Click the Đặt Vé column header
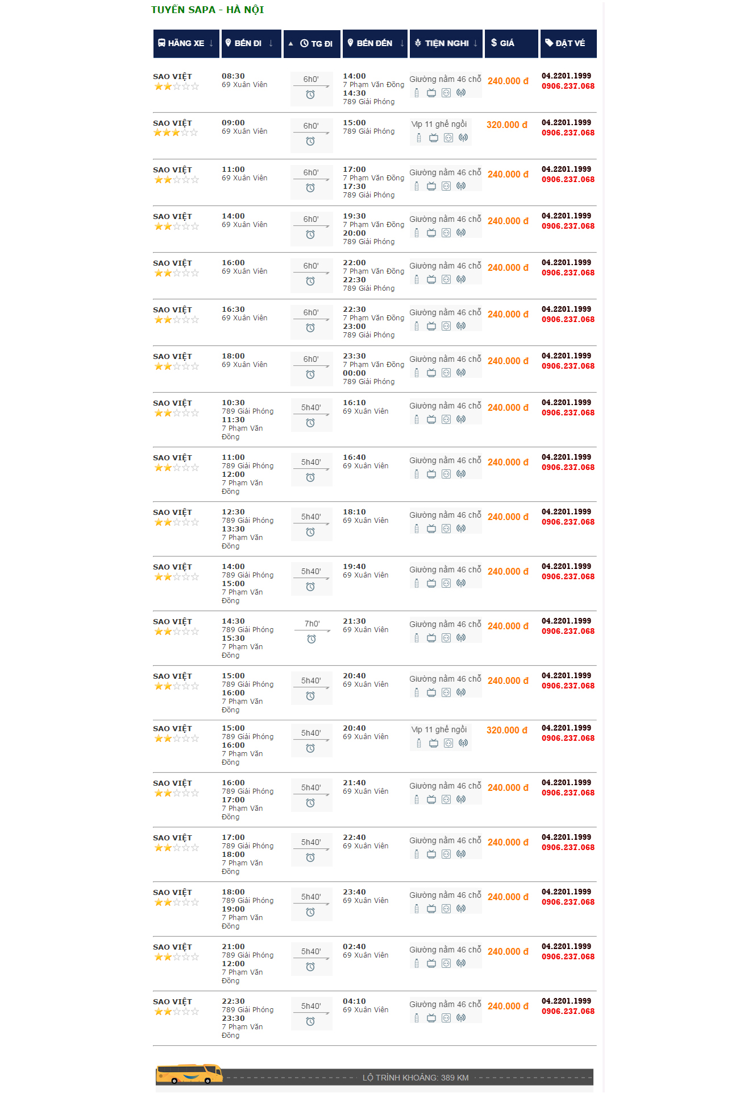Viewport: 756px width, 1097px height. (x=568, y=43)
